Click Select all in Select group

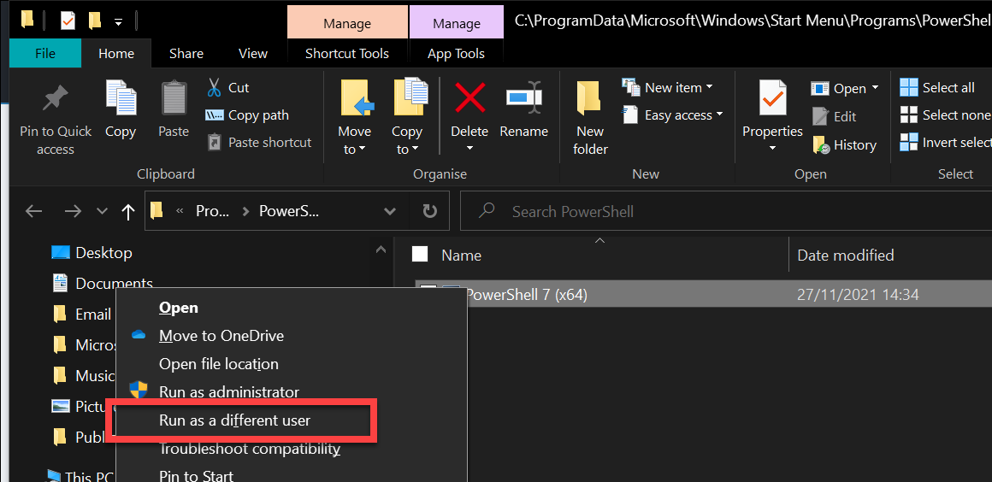[x=937, y=87]
